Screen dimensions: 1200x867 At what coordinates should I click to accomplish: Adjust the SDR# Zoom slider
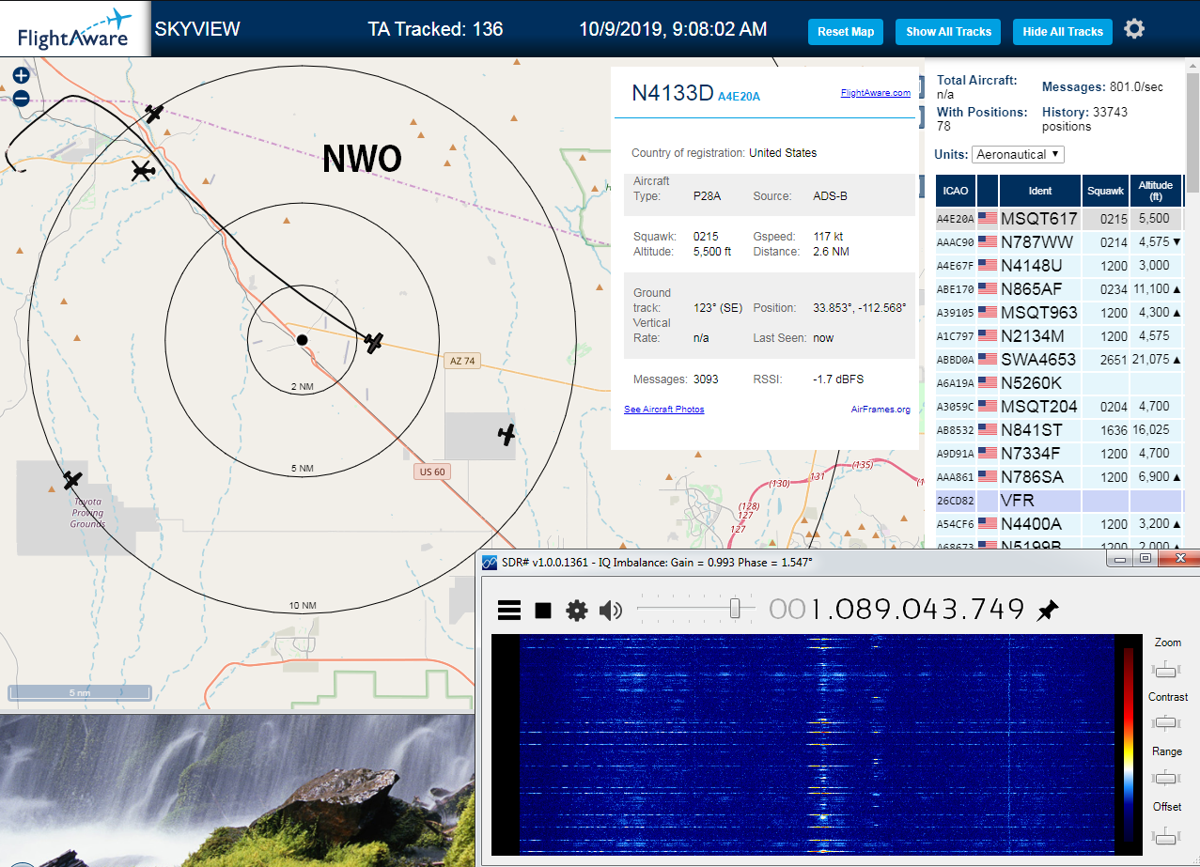pos(1166,669)
